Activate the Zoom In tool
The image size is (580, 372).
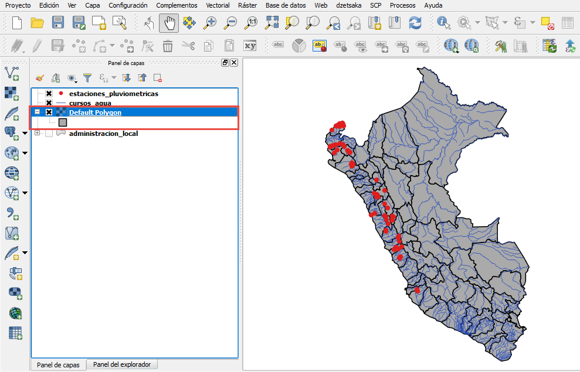coord(211,23)
